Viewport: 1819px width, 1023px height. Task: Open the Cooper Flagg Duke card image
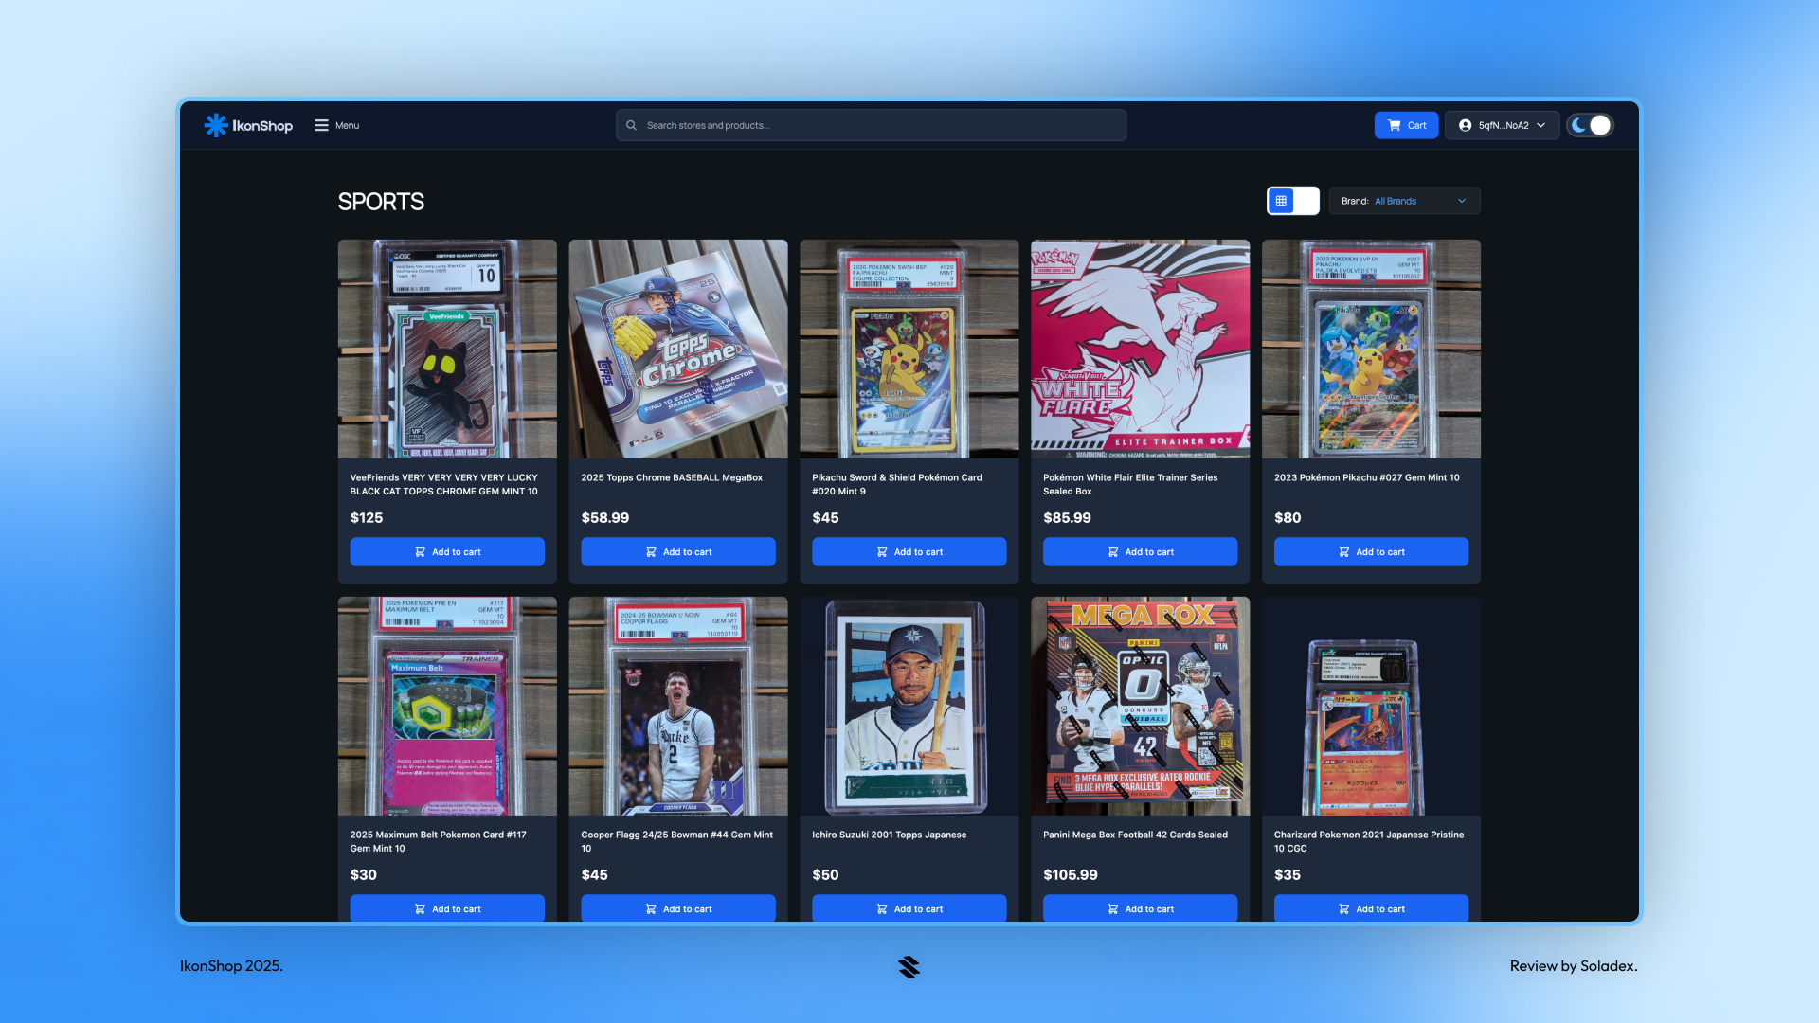[678, 706]
